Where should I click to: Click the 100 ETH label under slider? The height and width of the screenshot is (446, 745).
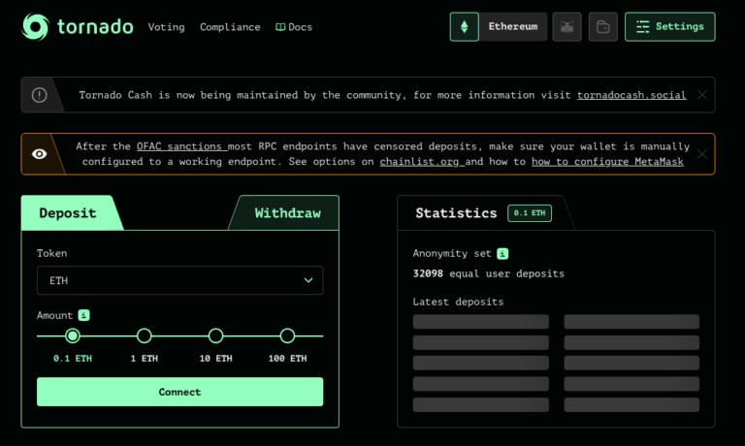tap(287, 358)
